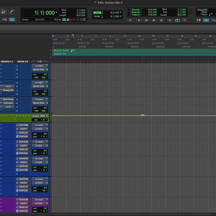Image resolution: width=216 pixels, height=216 pixels.
Task: Select the Pencil tool
Action: [x=11, y=12]
